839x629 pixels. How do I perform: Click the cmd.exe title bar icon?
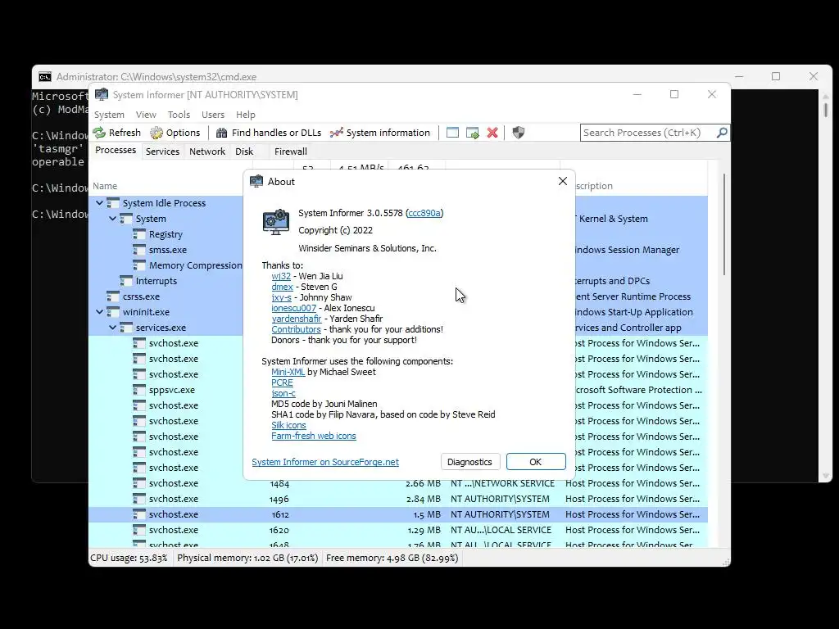click(x=45, y=77)
